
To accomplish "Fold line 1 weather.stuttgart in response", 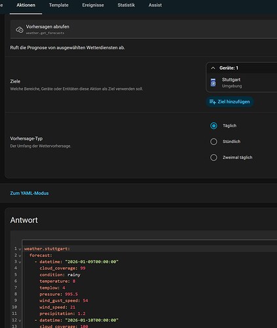I will pyautogui.click(x=20, y=249).
